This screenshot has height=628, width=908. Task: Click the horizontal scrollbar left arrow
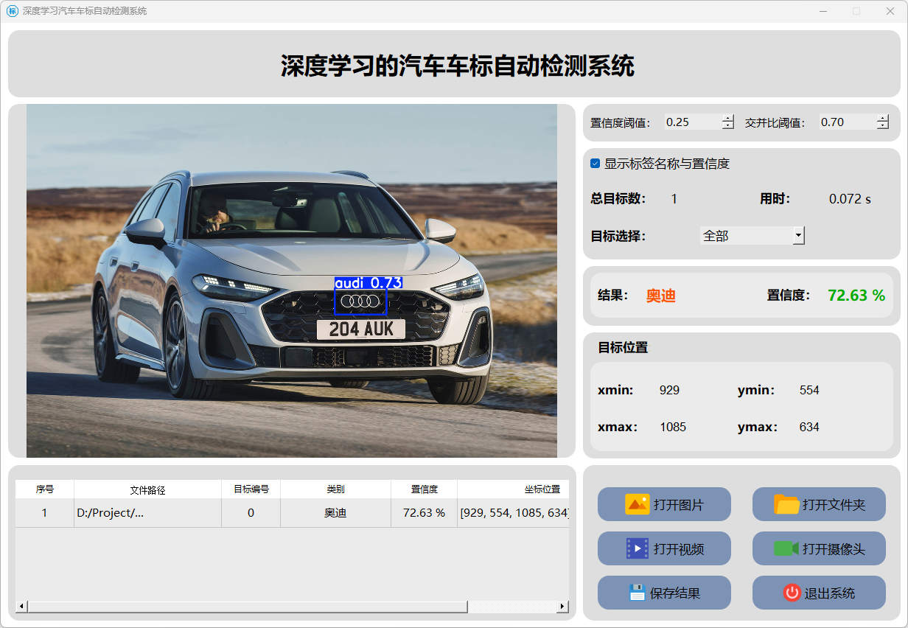tap(21, 607)
